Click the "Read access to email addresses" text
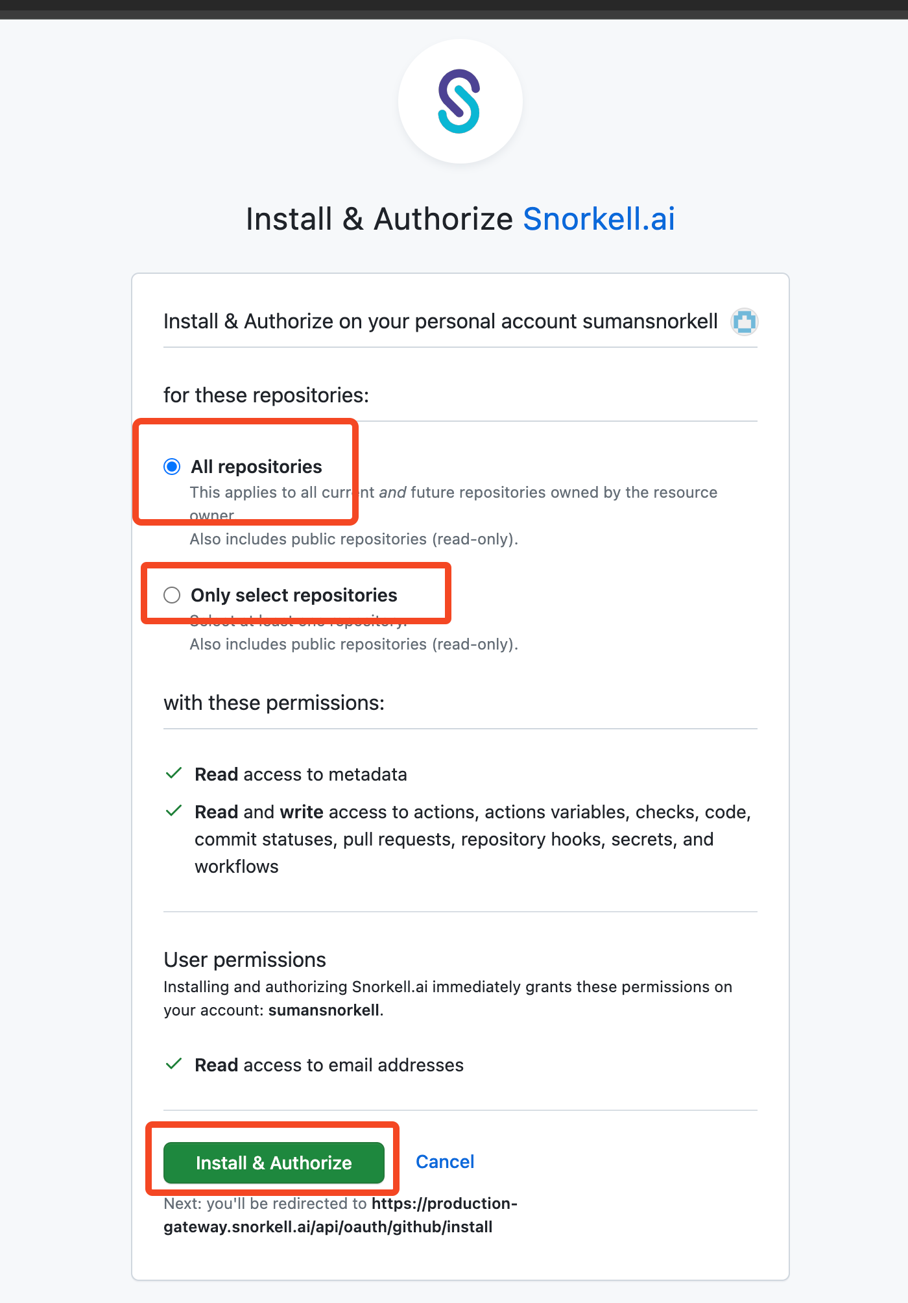Image resolution: width=908 pixels, height=1303 pixels. (x=329, y=1065)
